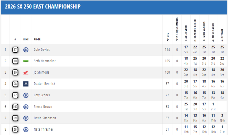Click the Daytona Beach round header
This screenshot has height=135, width=228.
[x=195, y=29]
